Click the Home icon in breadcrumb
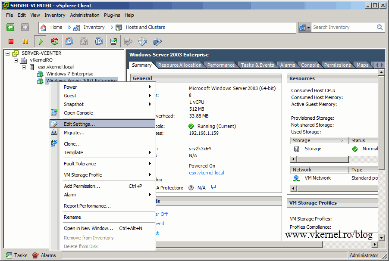 (x=44, y=28)
